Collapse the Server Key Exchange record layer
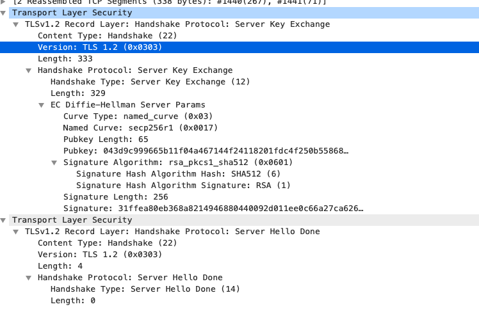This screenshot has height=325, width=479. (16, 24)
